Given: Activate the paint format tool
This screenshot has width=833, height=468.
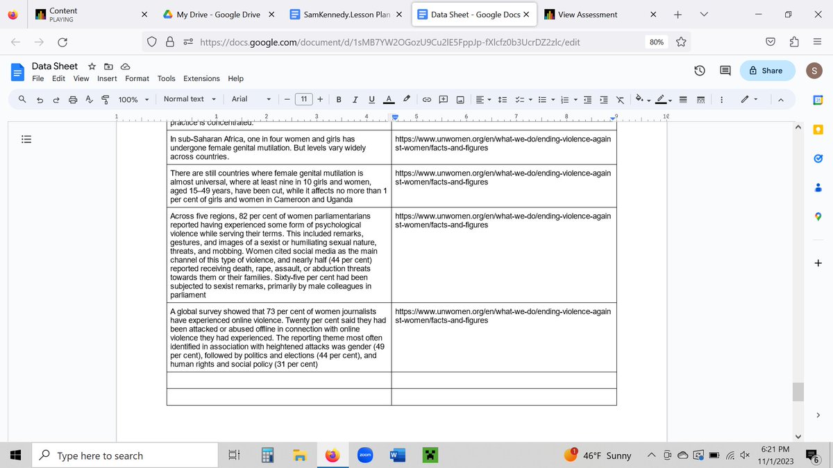Looking at the screenshot, I should click(x=105, y=99).
